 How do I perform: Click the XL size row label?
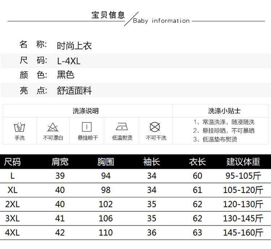pyautogui.click(x=12, y=190)
